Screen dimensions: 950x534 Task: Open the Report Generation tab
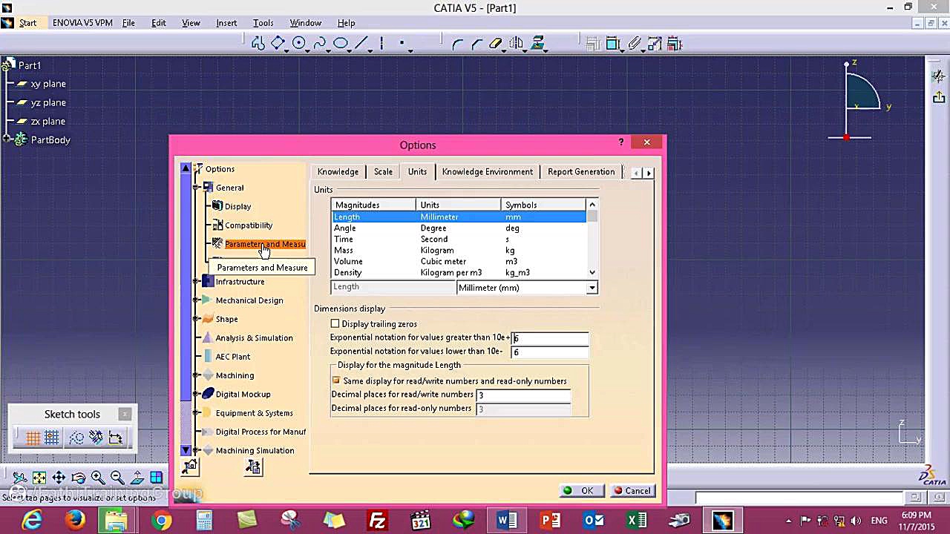(x=581, y=172)
